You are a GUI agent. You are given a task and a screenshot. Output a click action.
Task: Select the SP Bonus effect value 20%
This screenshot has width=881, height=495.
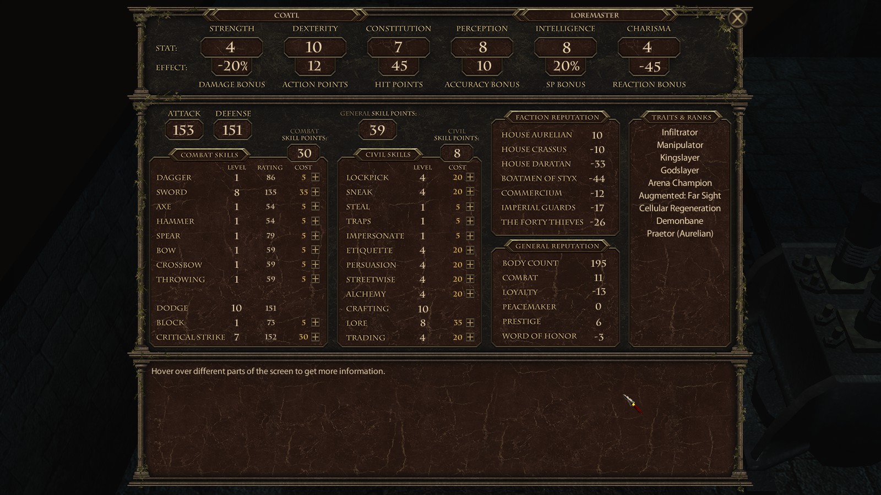(x=566, y=66)
